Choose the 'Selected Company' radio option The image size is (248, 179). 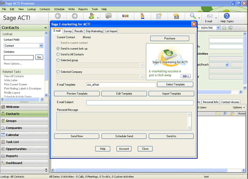click(58, 72)
